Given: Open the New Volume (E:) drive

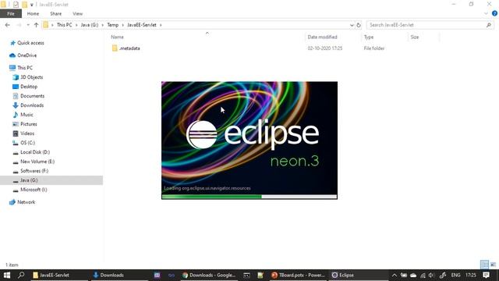Looking at the screenshot, I should tap(37, 162).
